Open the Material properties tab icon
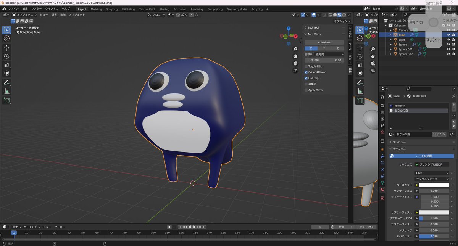 pyautogui.click(x=382, y=190)
